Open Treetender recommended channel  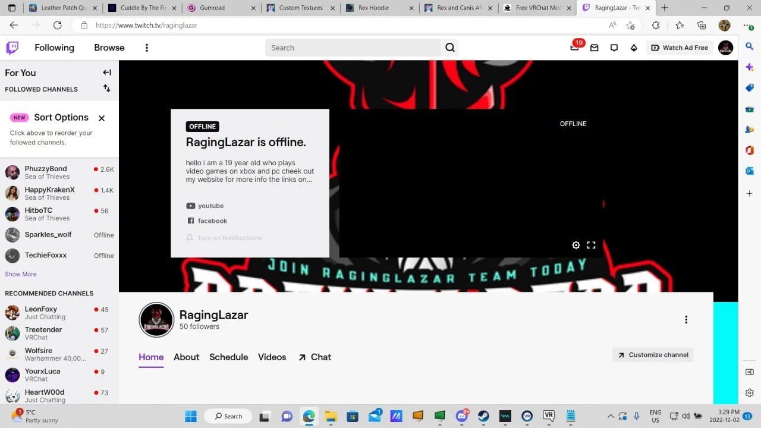pos(59,333)
